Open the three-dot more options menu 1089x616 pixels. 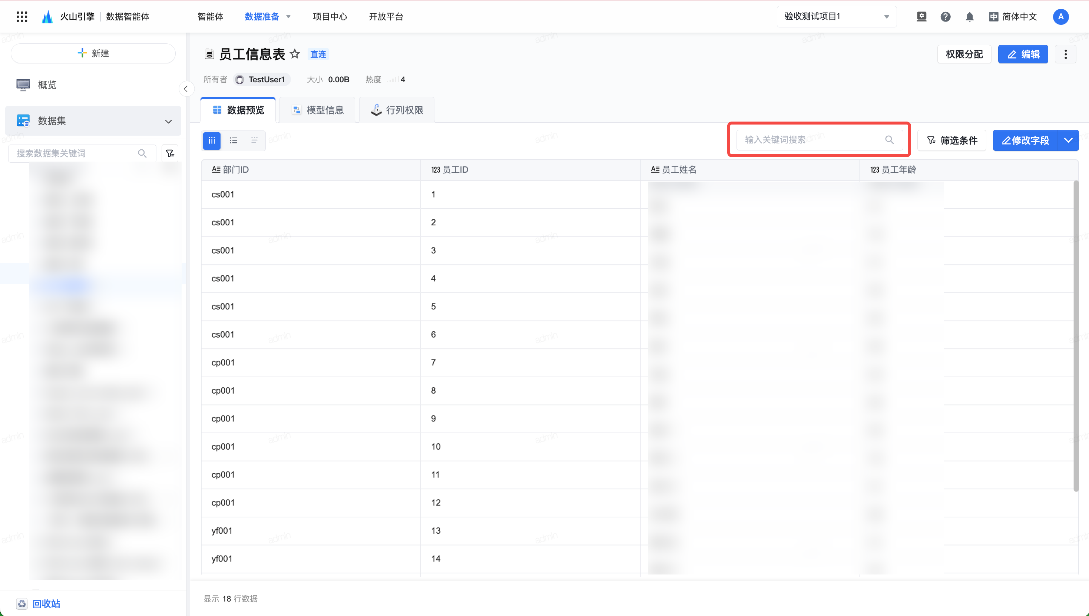click(x=1065, y=54)
